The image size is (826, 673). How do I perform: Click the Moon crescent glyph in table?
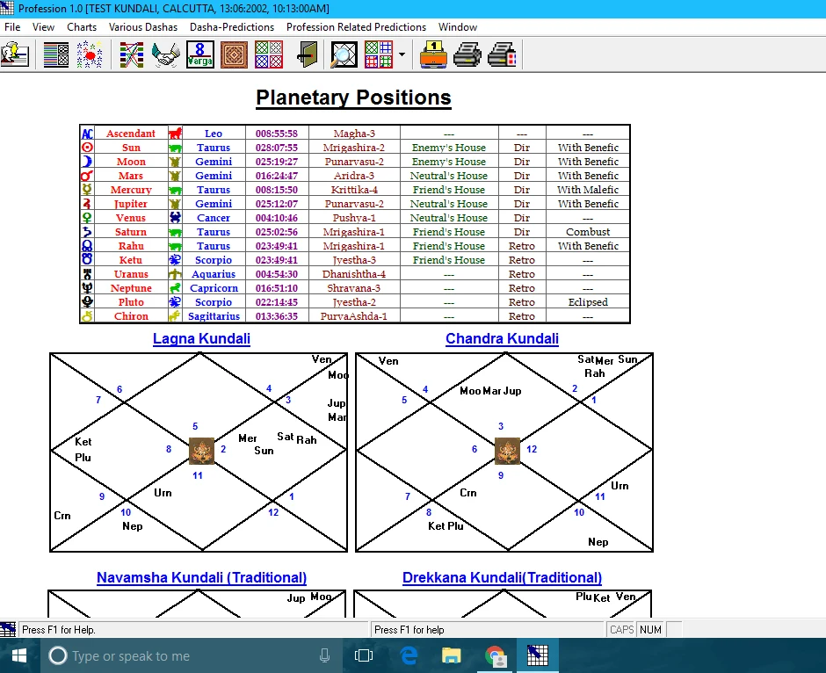(x=87, y=162)
